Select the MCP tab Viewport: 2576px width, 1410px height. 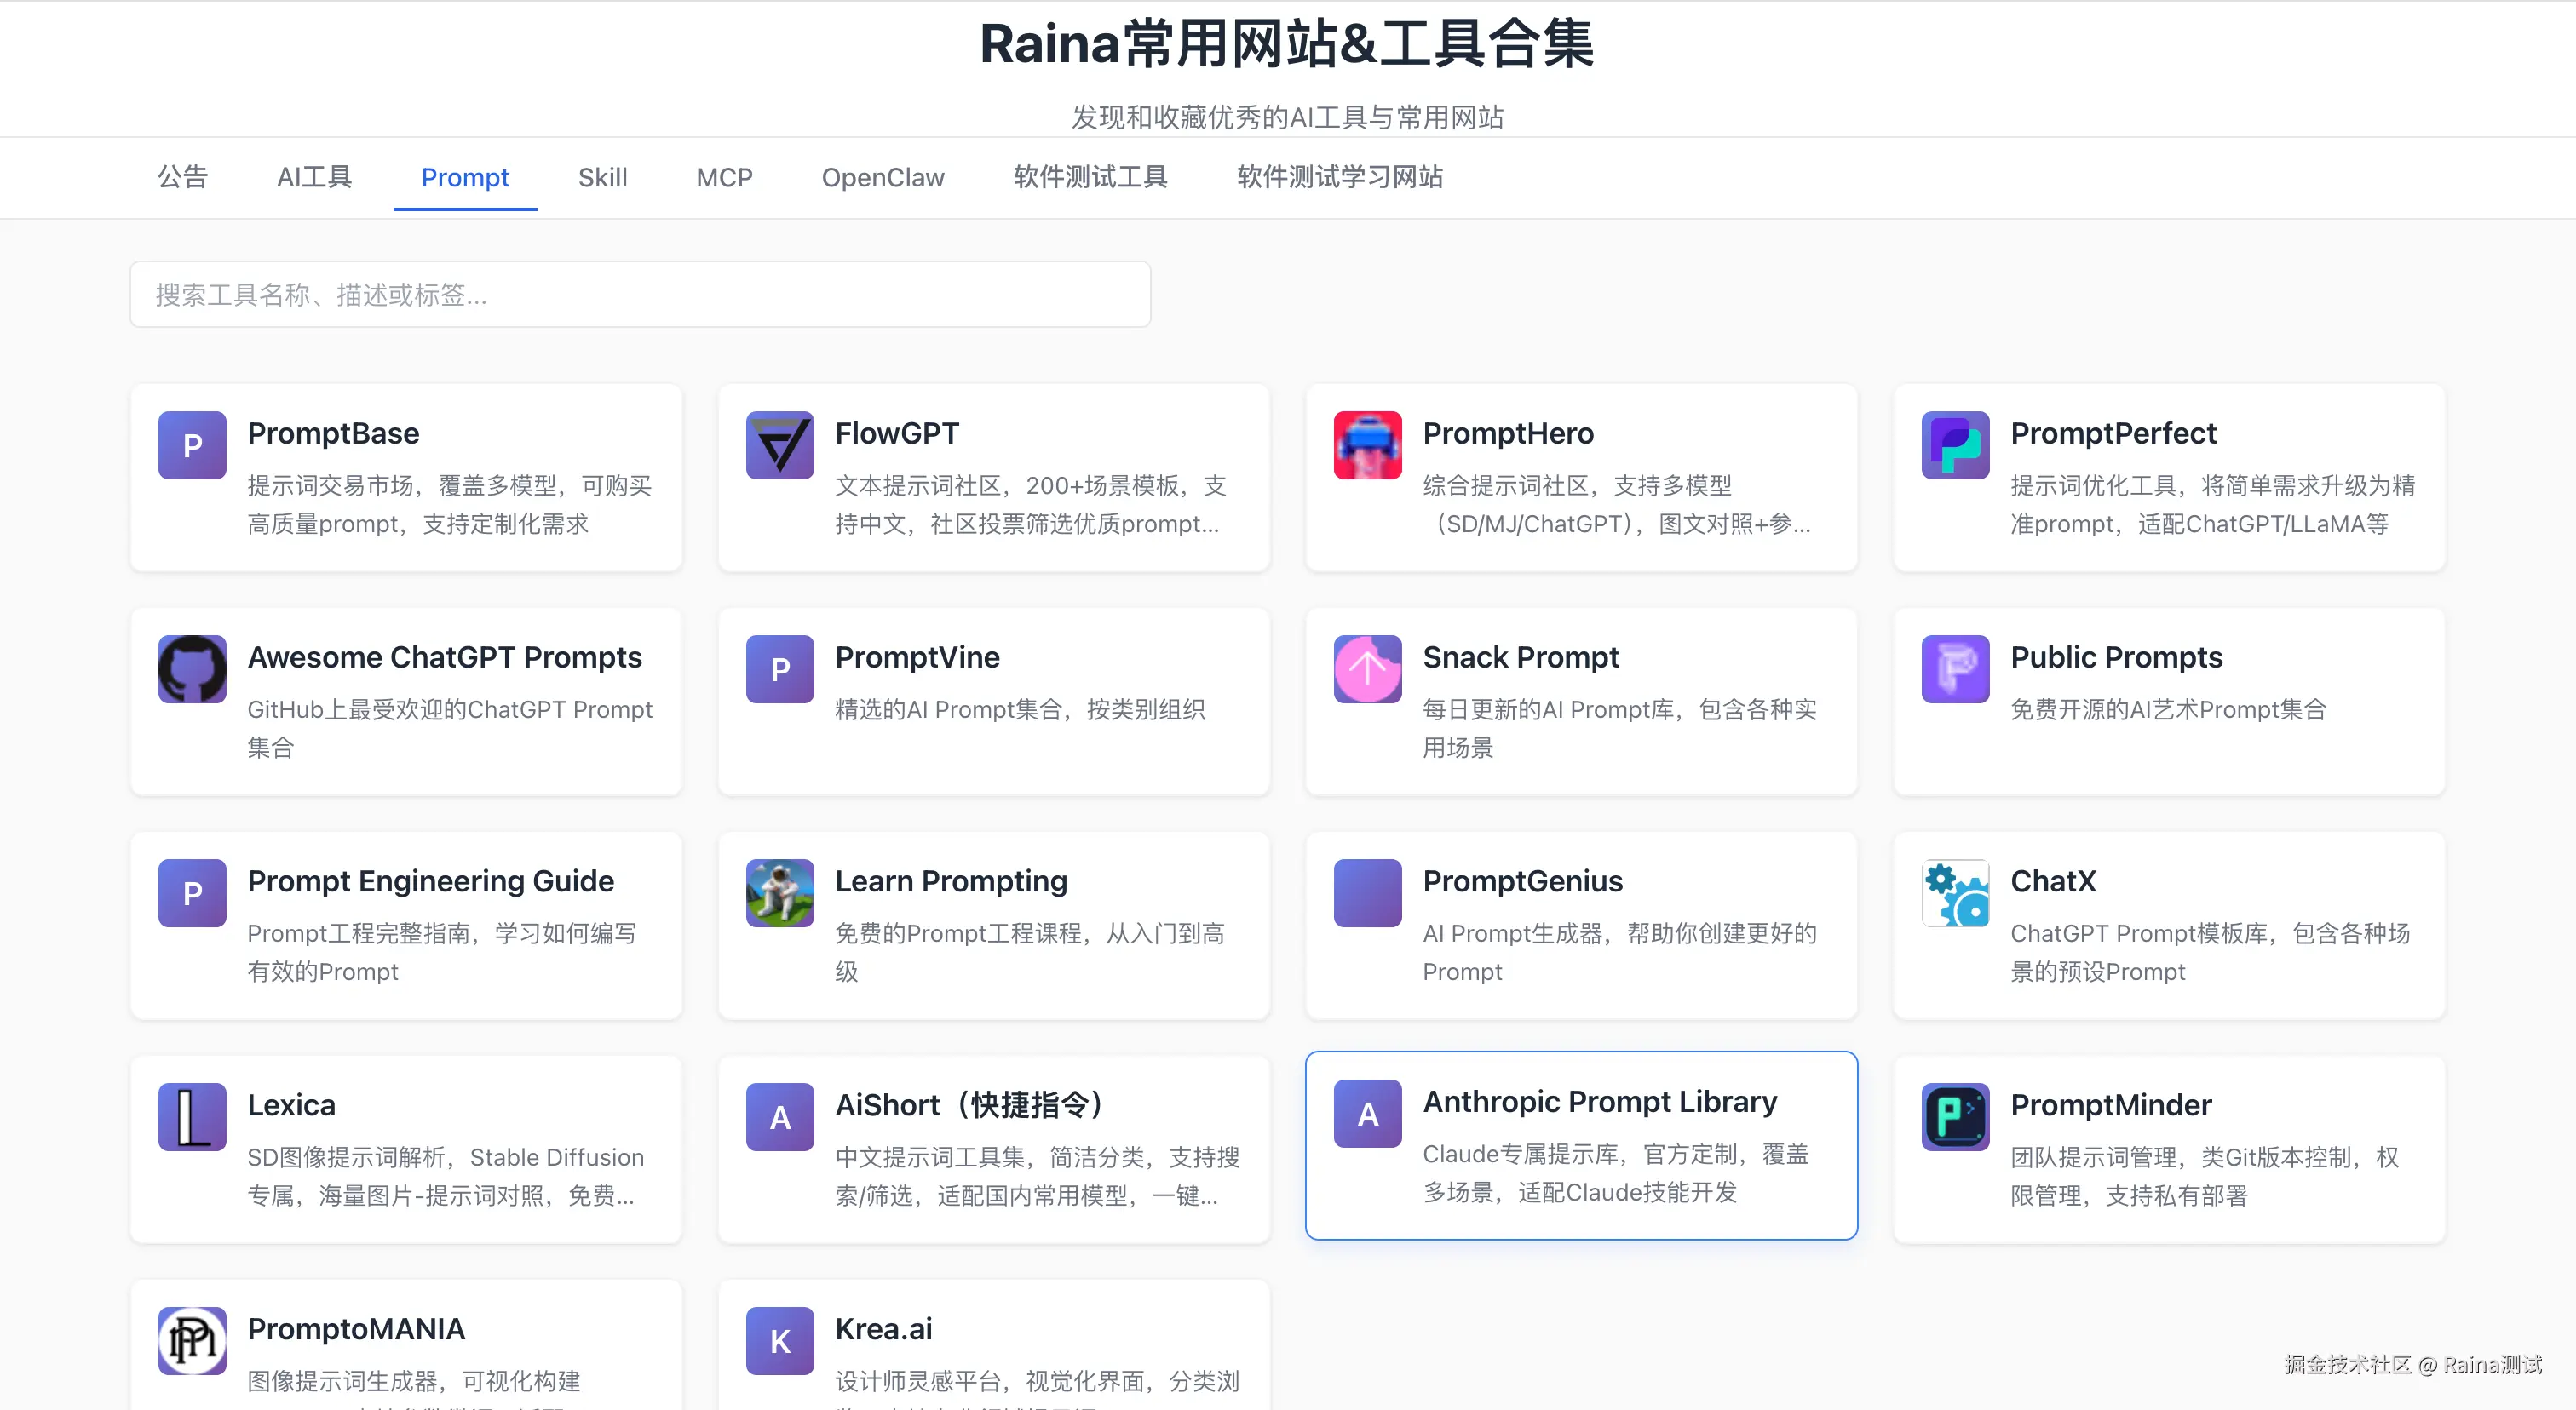point(724,177)
